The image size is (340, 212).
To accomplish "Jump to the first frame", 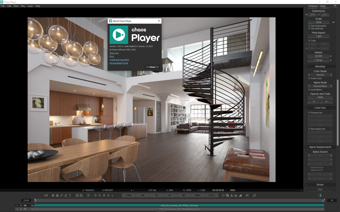I will coord(129,195).
